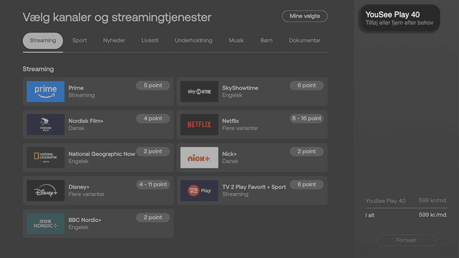This screenshot has width=459, height=258.
Task: Open the Musik tab
Action: tap(236, 41)
